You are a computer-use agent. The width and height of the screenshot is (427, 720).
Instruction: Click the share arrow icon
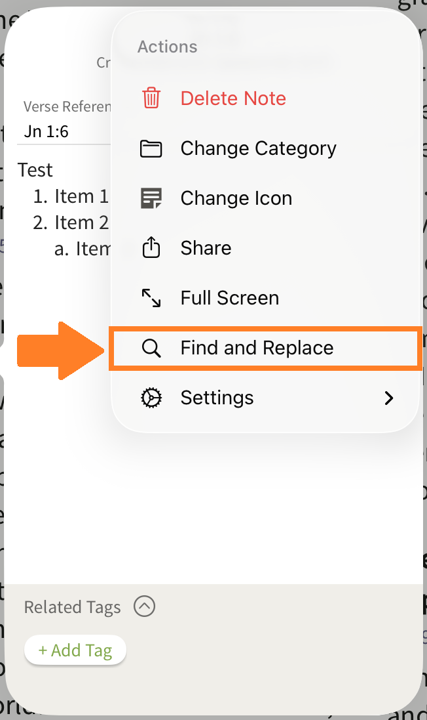pos(151,248)
